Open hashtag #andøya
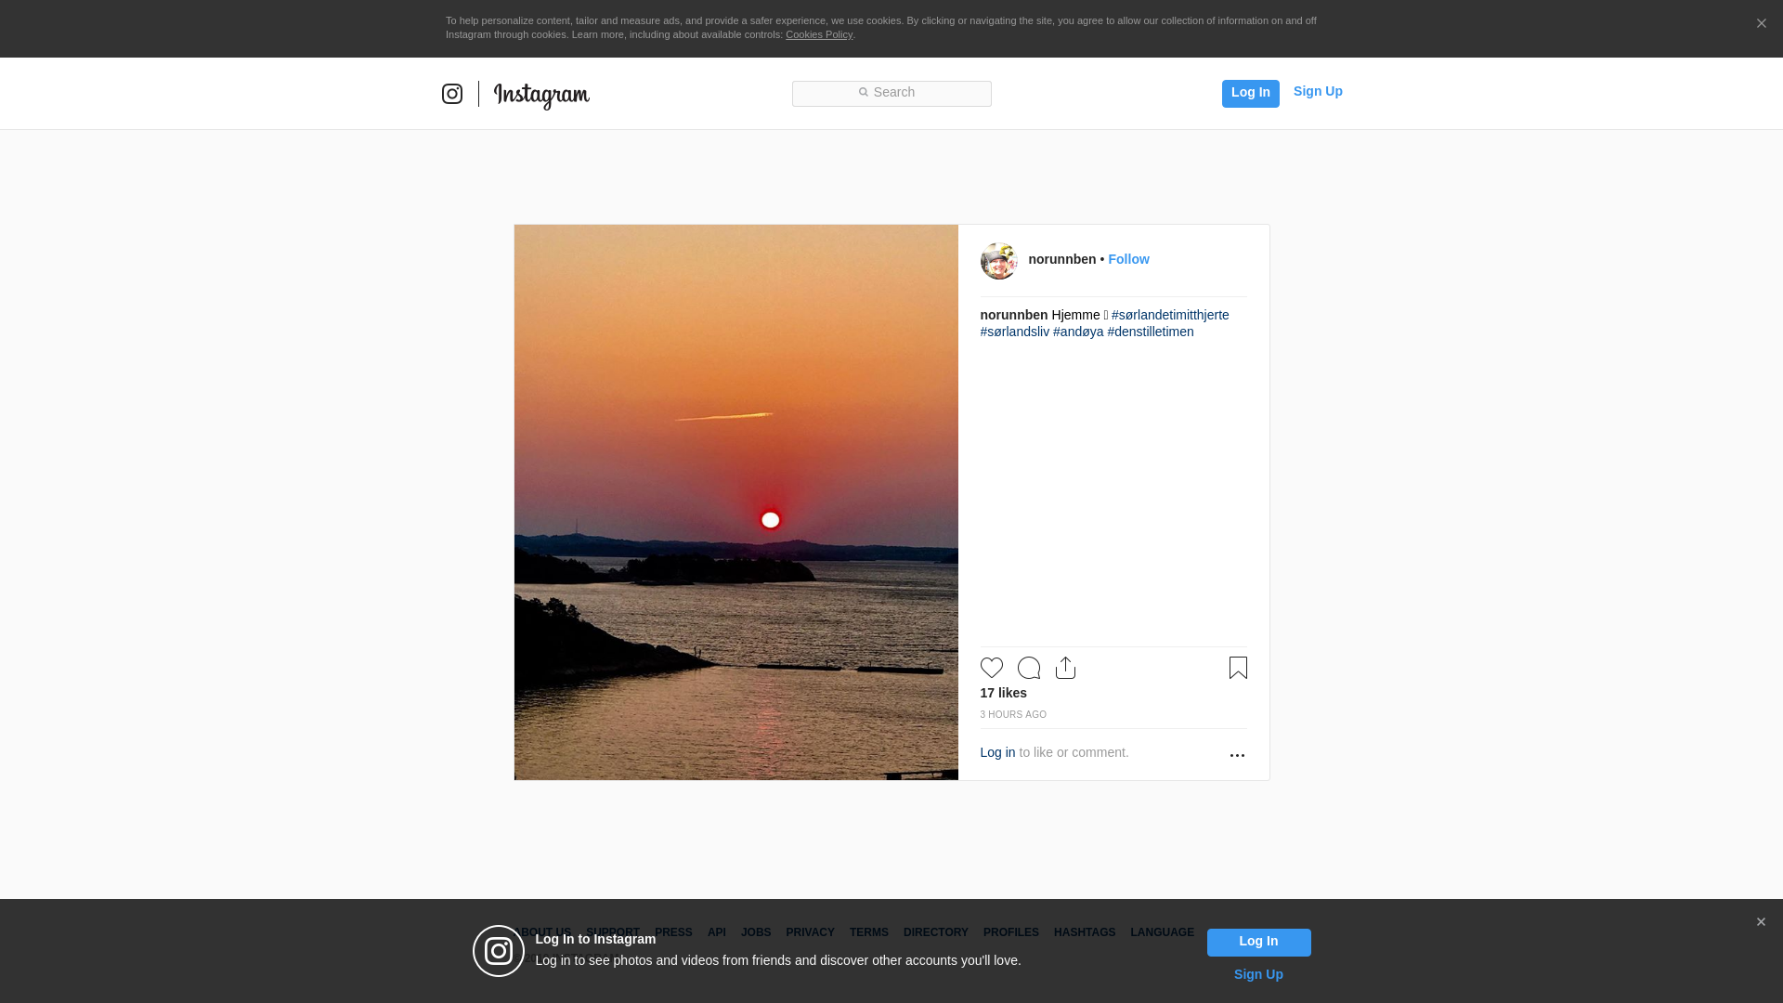 click(x=1078, y=332)
